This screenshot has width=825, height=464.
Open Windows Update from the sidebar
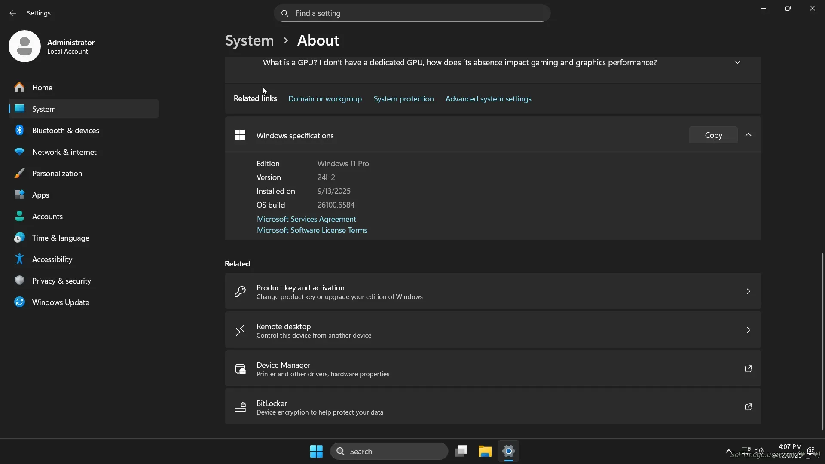click(x=60, y=302)
